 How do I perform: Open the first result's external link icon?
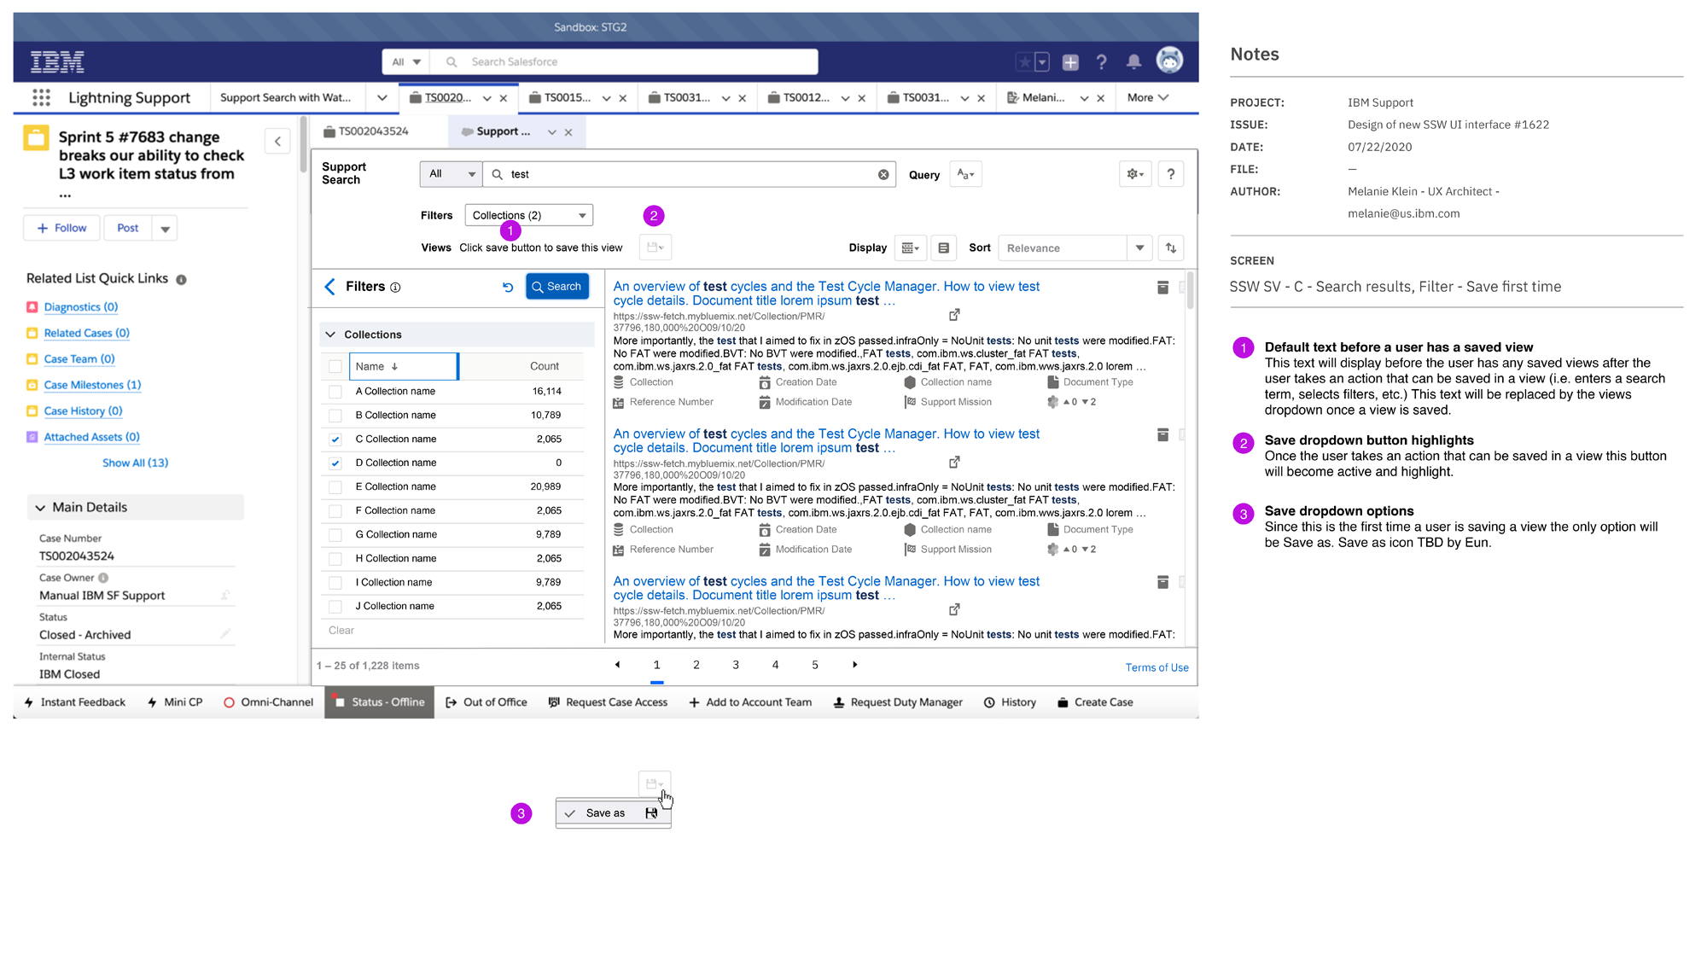954,315
